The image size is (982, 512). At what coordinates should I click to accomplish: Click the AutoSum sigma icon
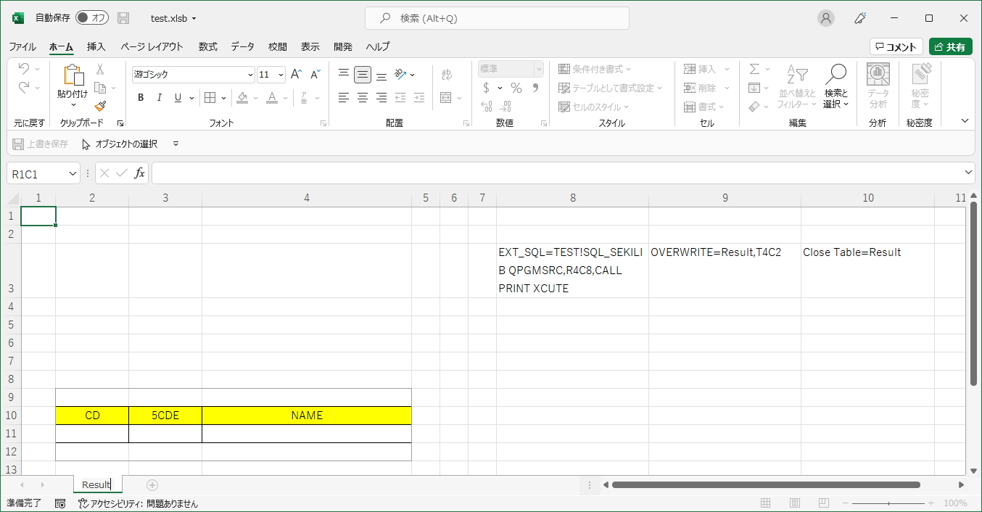click(x=754, y=70)
